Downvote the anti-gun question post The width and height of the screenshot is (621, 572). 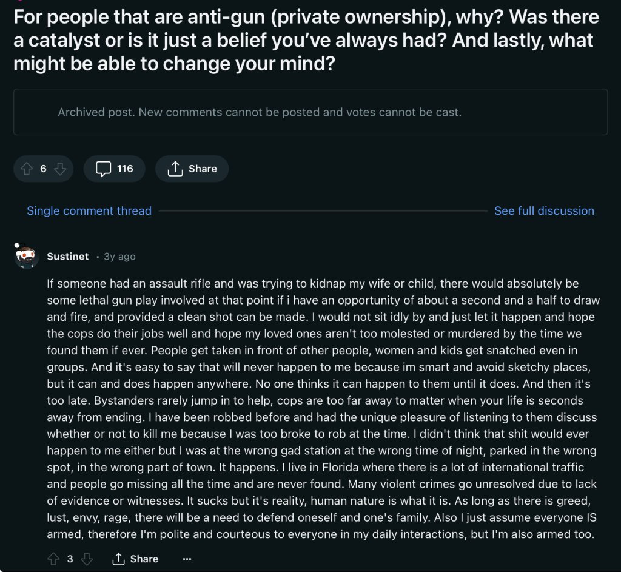tap(59, 169)
